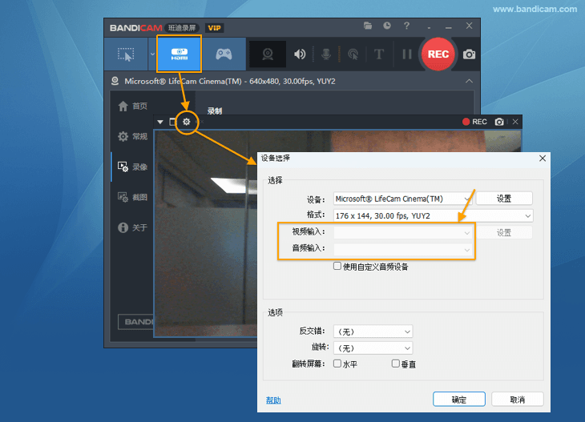
Task: Open device settings gear in the preview bar
Action: point(186,122)
